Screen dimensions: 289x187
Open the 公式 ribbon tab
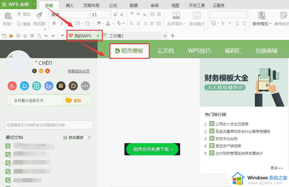[x=113, y=5]
